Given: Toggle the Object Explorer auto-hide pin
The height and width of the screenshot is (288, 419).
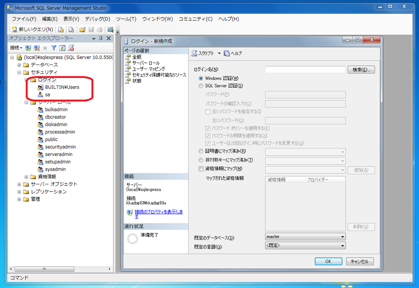Looking at the screenshot, I should [101, 38].
